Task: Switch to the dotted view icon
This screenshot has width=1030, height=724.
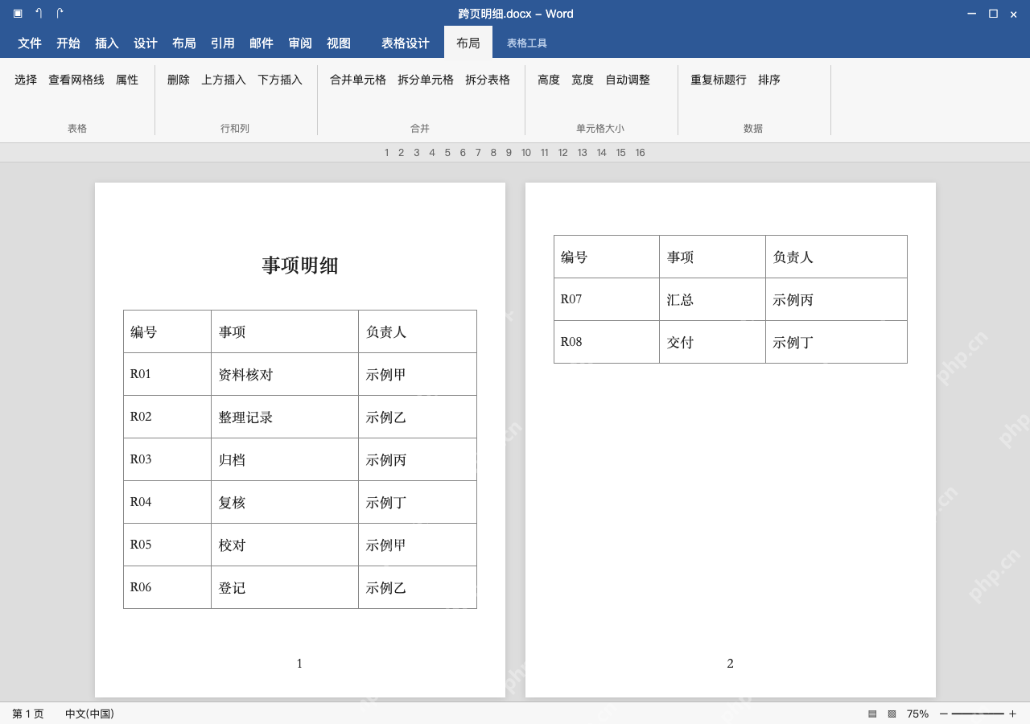Action: 892,714
